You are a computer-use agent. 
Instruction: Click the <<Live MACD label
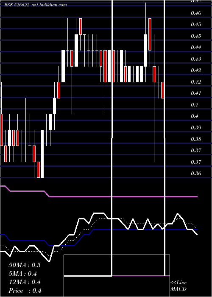click(x=179, y=286)
